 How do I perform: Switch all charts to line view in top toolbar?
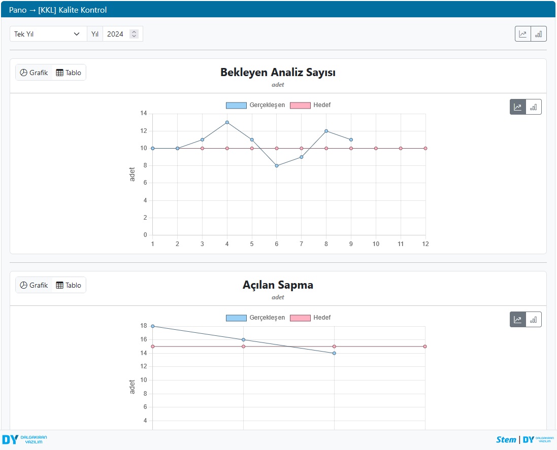click(522, 34)
